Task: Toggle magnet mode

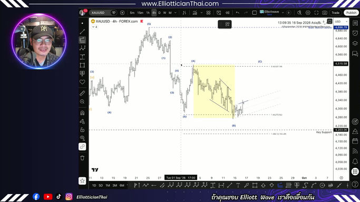Action: 82,113
